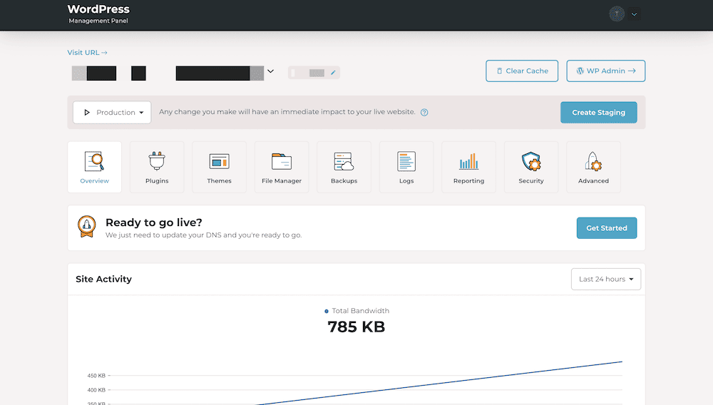The height and width of the screenshot is (405, 713).
Task: Open the Plugins section icon
Action: (x=157, y=162)
